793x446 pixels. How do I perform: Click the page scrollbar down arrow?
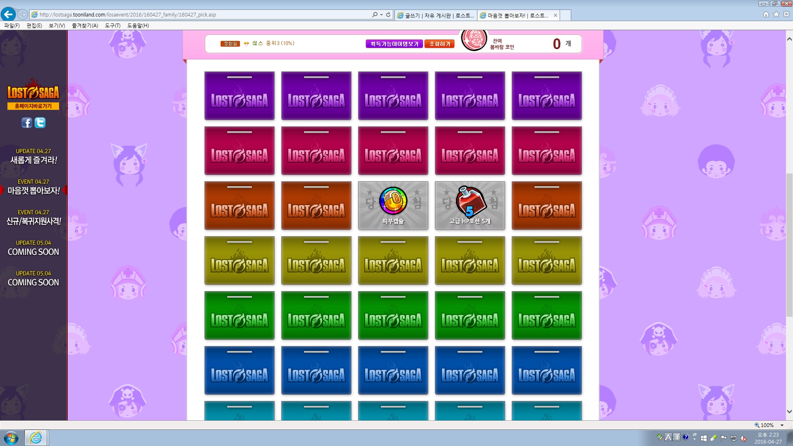coord(789,411)
